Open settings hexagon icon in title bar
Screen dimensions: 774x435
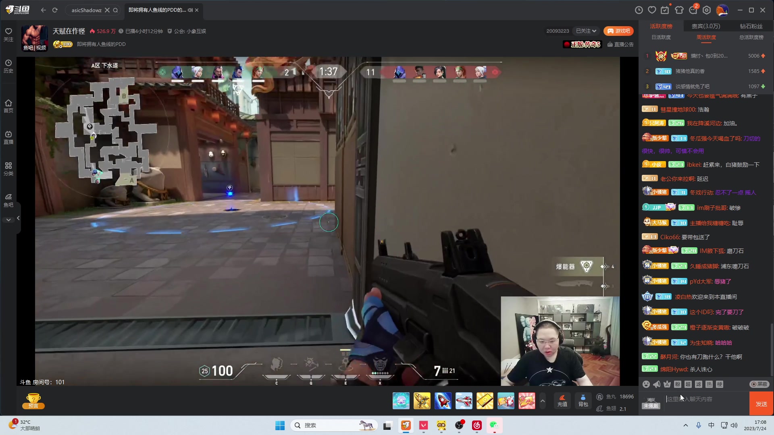[707, 10]
